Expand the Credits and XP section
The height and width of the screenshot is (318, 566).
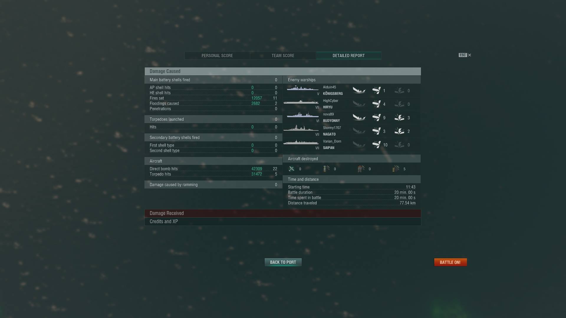pyautogui.click(x=283, y=221)
